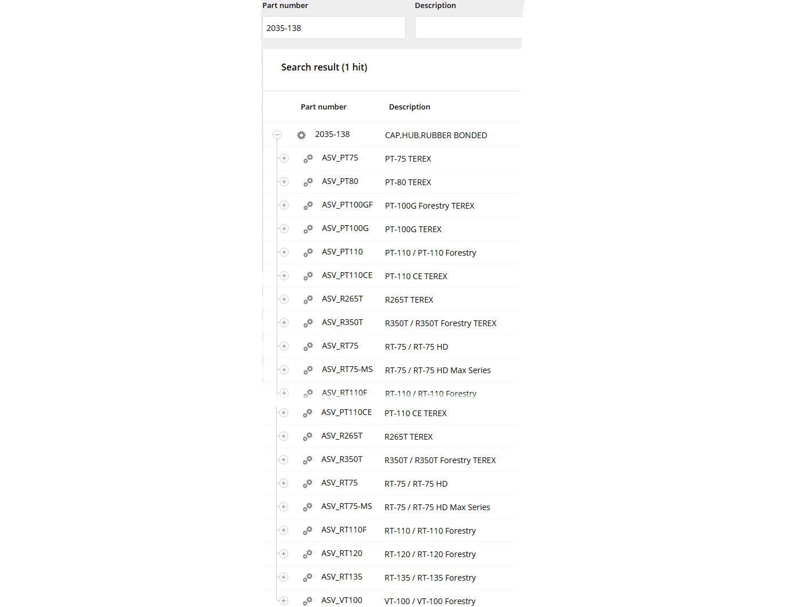Screen dimensions: 809x607
Task: Expand the ASV_PT100G node
Action: click(284, 229)
